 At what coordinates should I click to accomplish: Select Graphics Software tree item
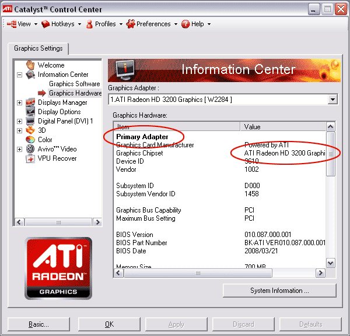coord(74,84)
